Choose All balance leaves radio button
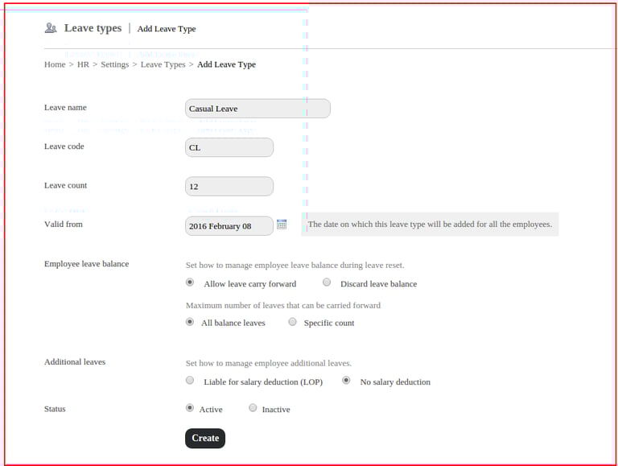 (x=190, y=322)
